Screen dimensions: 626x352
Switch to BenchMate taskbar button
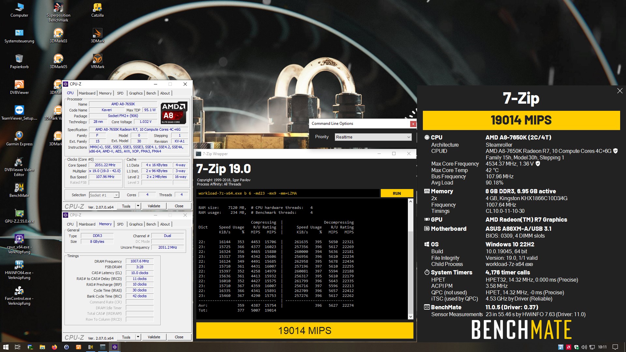click(x=90, y=347)
